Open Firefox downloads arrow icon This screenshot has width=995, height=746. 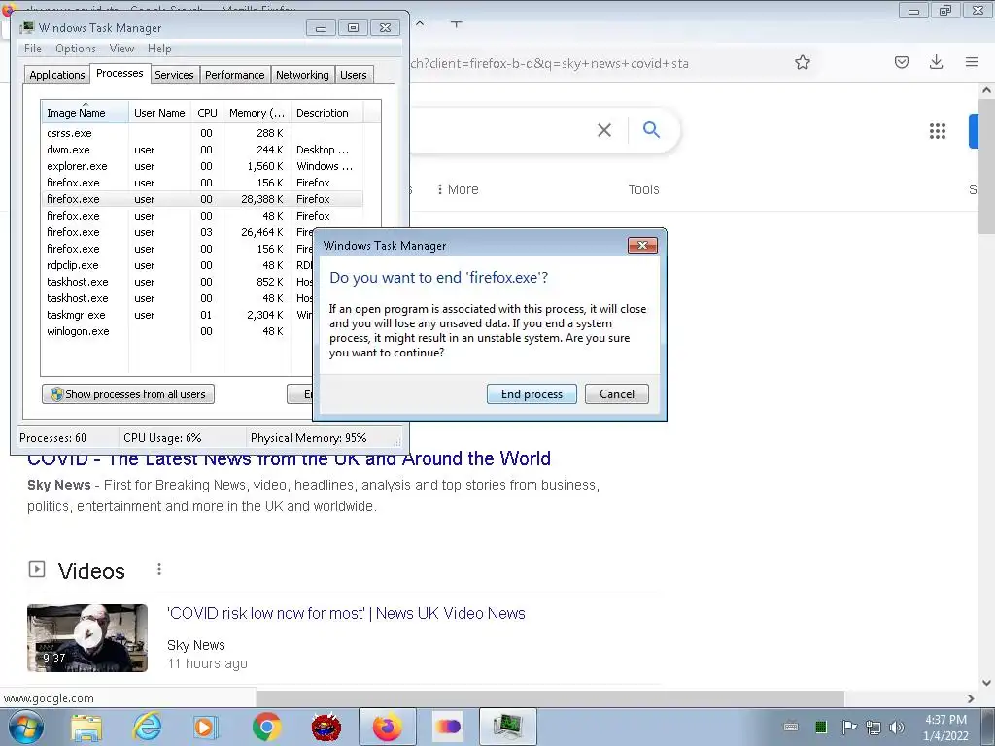coord(936,61)
